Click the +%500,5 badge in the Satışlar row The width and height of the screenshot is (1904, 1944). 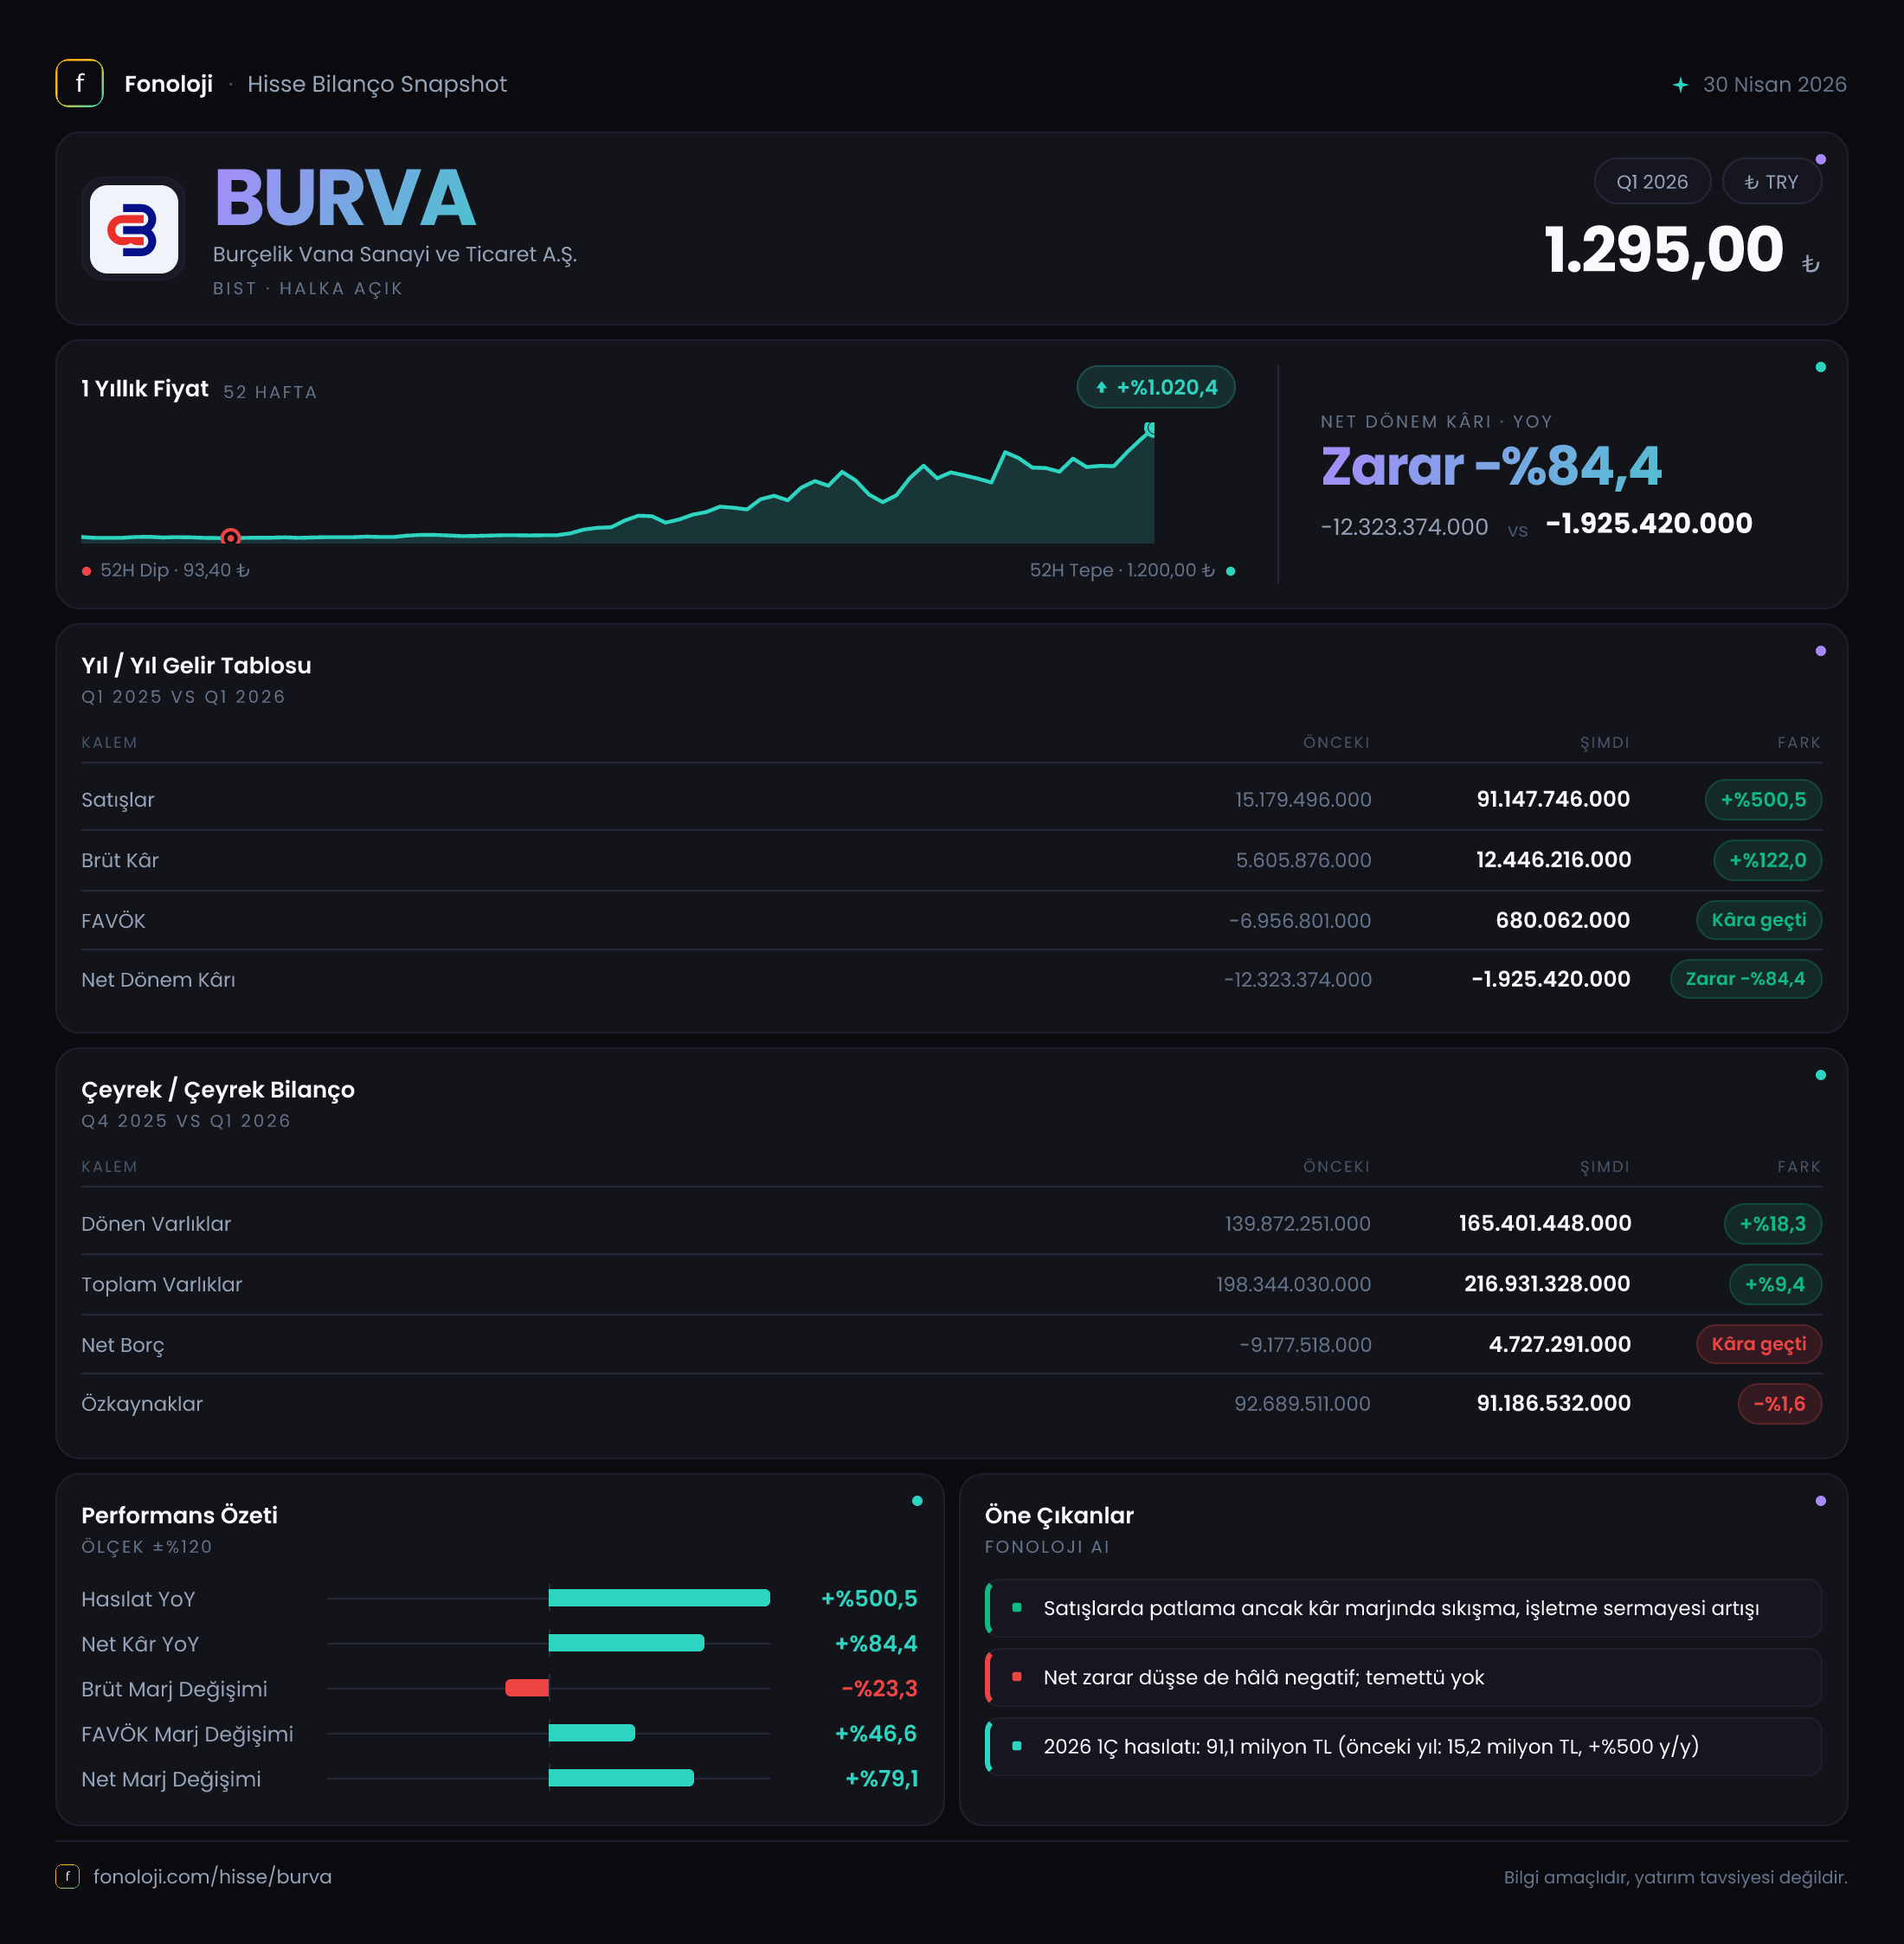[1763, 800]
